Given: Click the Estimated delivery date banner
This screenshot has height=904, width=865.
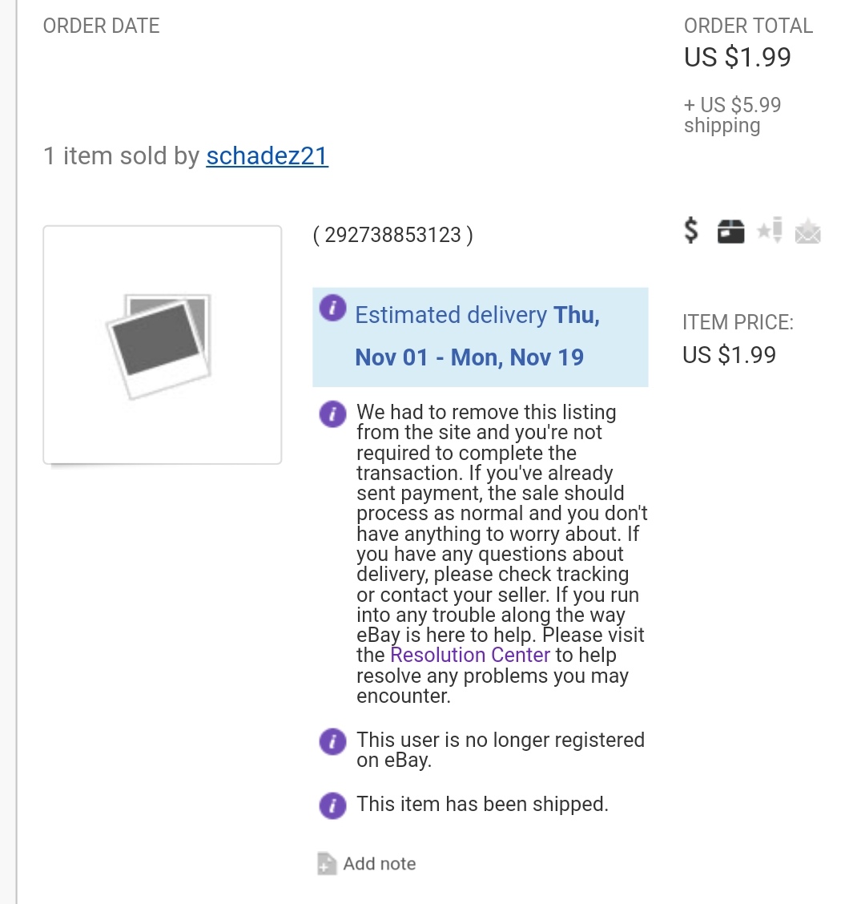Looking at the screenshot, I should pos(480,337).
